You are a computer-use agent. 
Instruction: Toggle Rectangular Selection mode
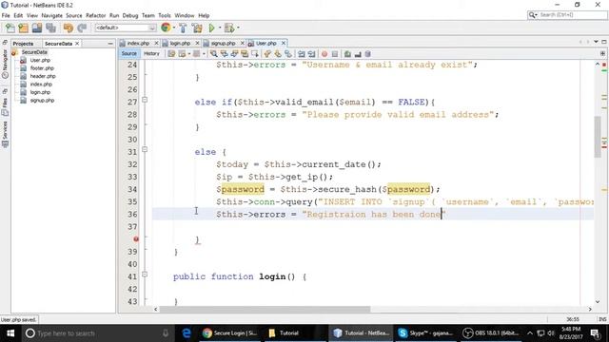coord(255,54)
